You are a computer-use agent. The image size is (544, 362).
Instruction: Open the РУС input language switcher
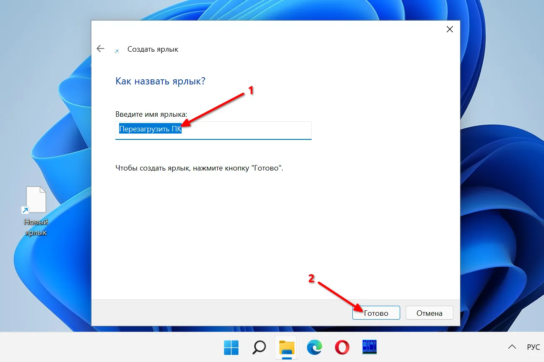pyautogui.click(x=533, y=347)
